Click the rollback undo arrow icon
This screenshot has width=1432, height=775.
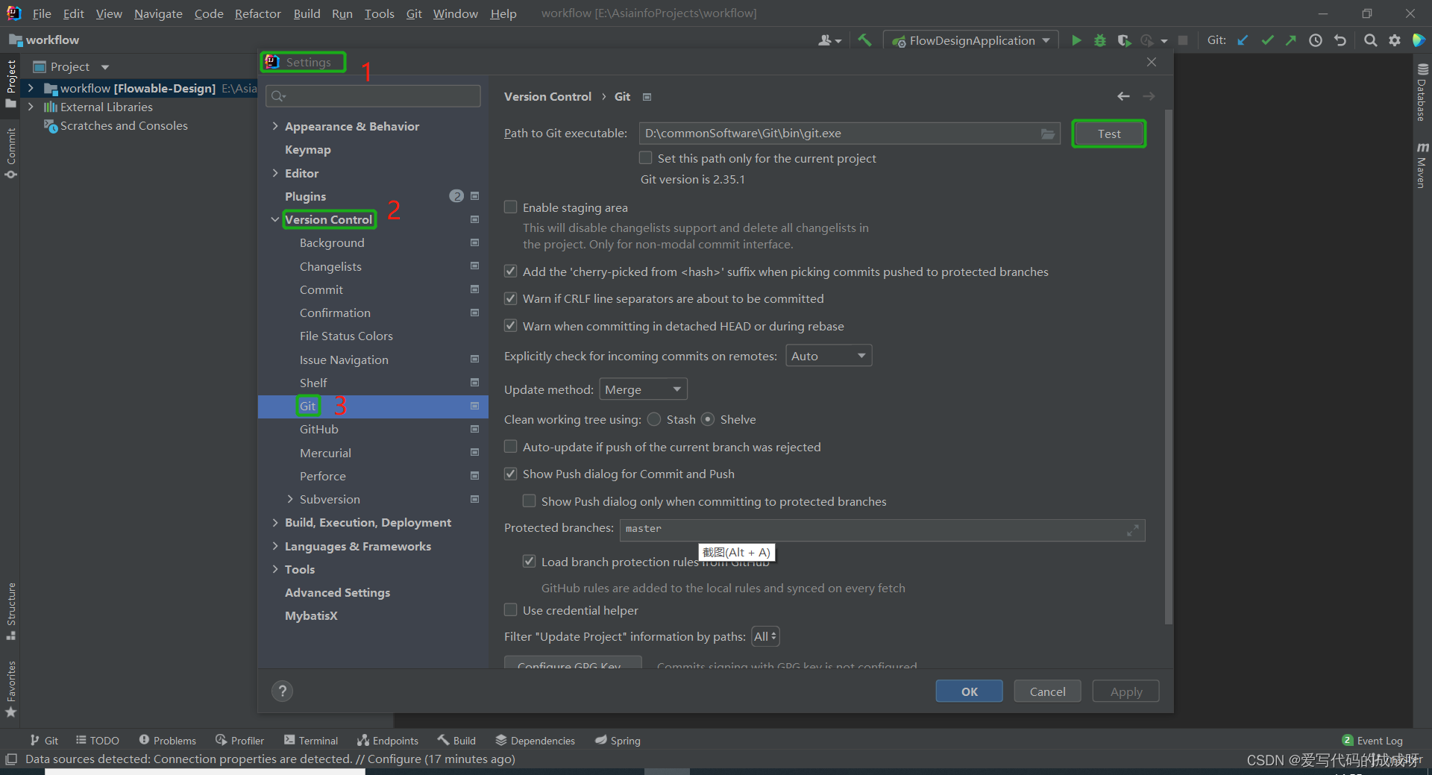pos(1340,40)
